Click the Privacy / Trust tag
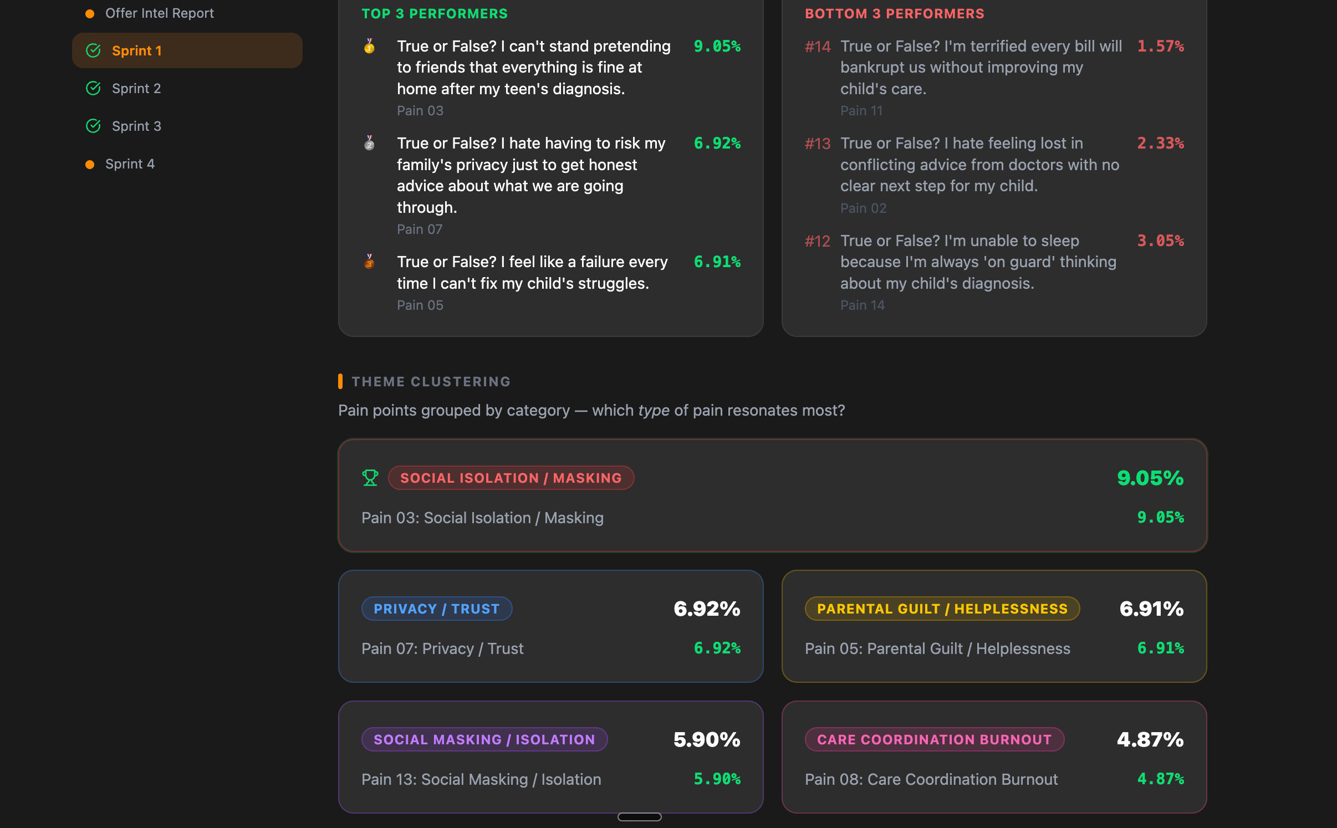The image size is (1337, 828). pos(436,609)
